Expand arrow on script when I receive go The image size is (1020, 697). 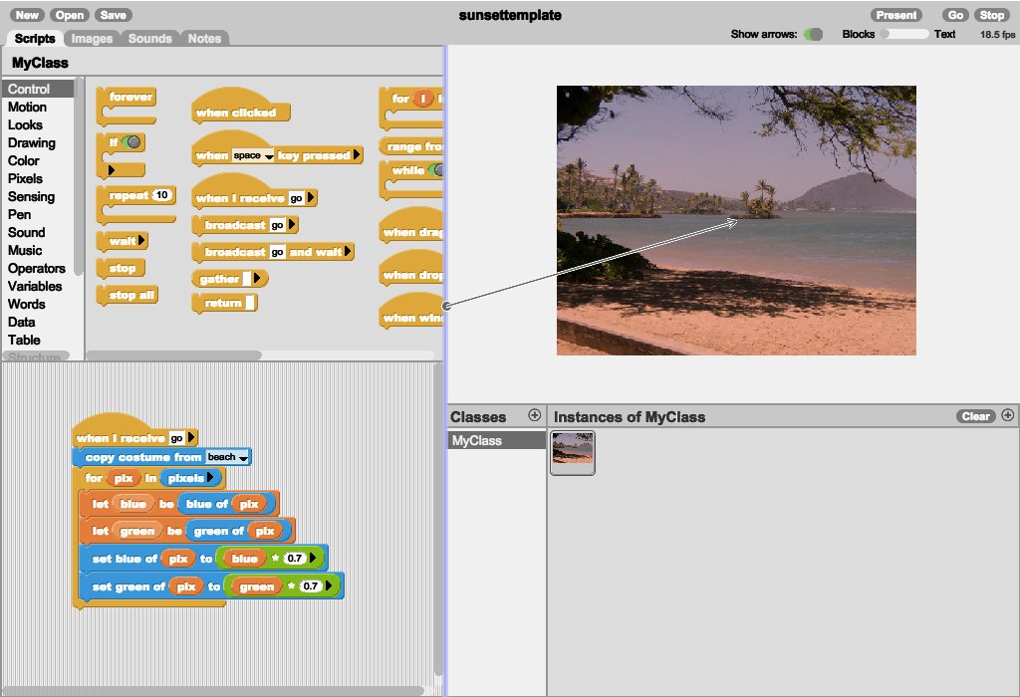(x=190, y=437)
